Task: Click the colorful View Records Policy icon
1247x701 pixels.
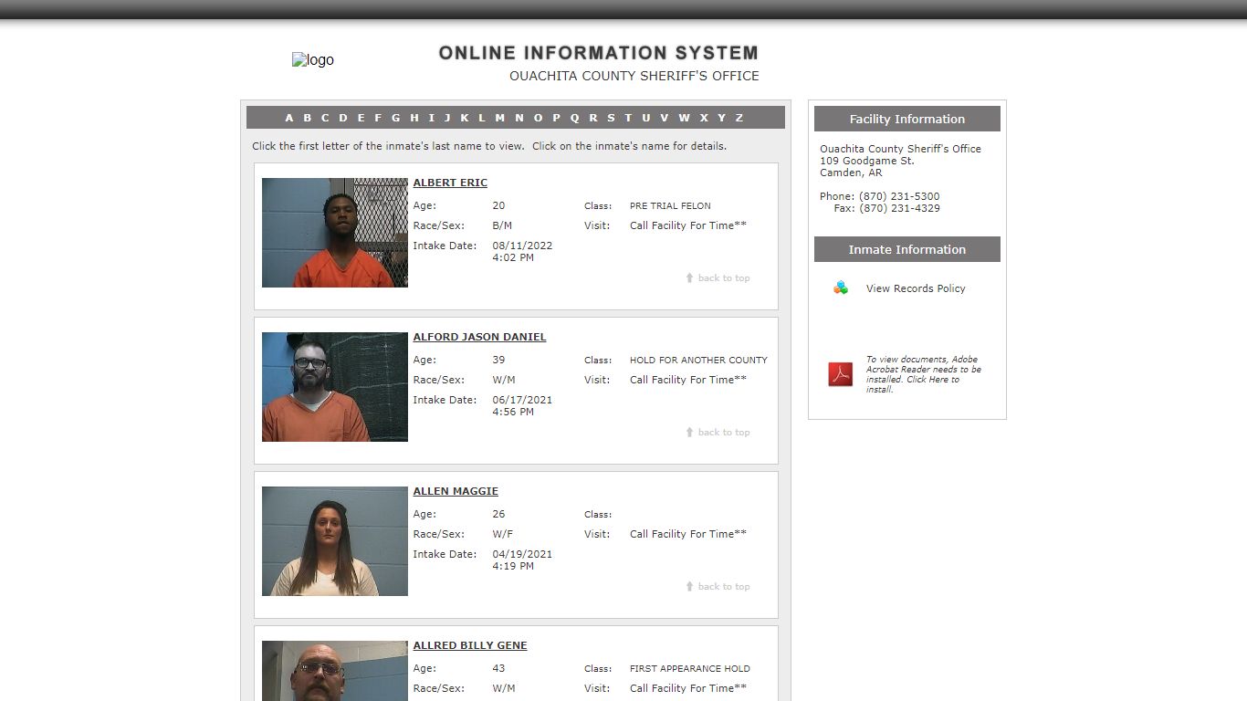Action: point(841,288)
